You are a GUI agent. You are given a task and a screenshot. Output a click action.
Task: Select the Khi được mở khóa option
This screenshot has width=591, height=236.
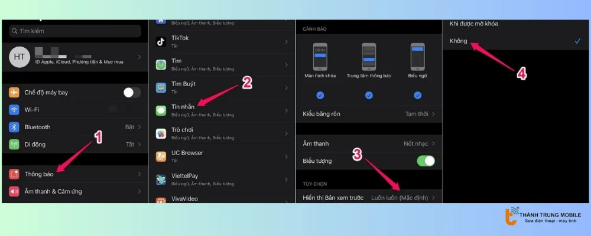(517, 25)
